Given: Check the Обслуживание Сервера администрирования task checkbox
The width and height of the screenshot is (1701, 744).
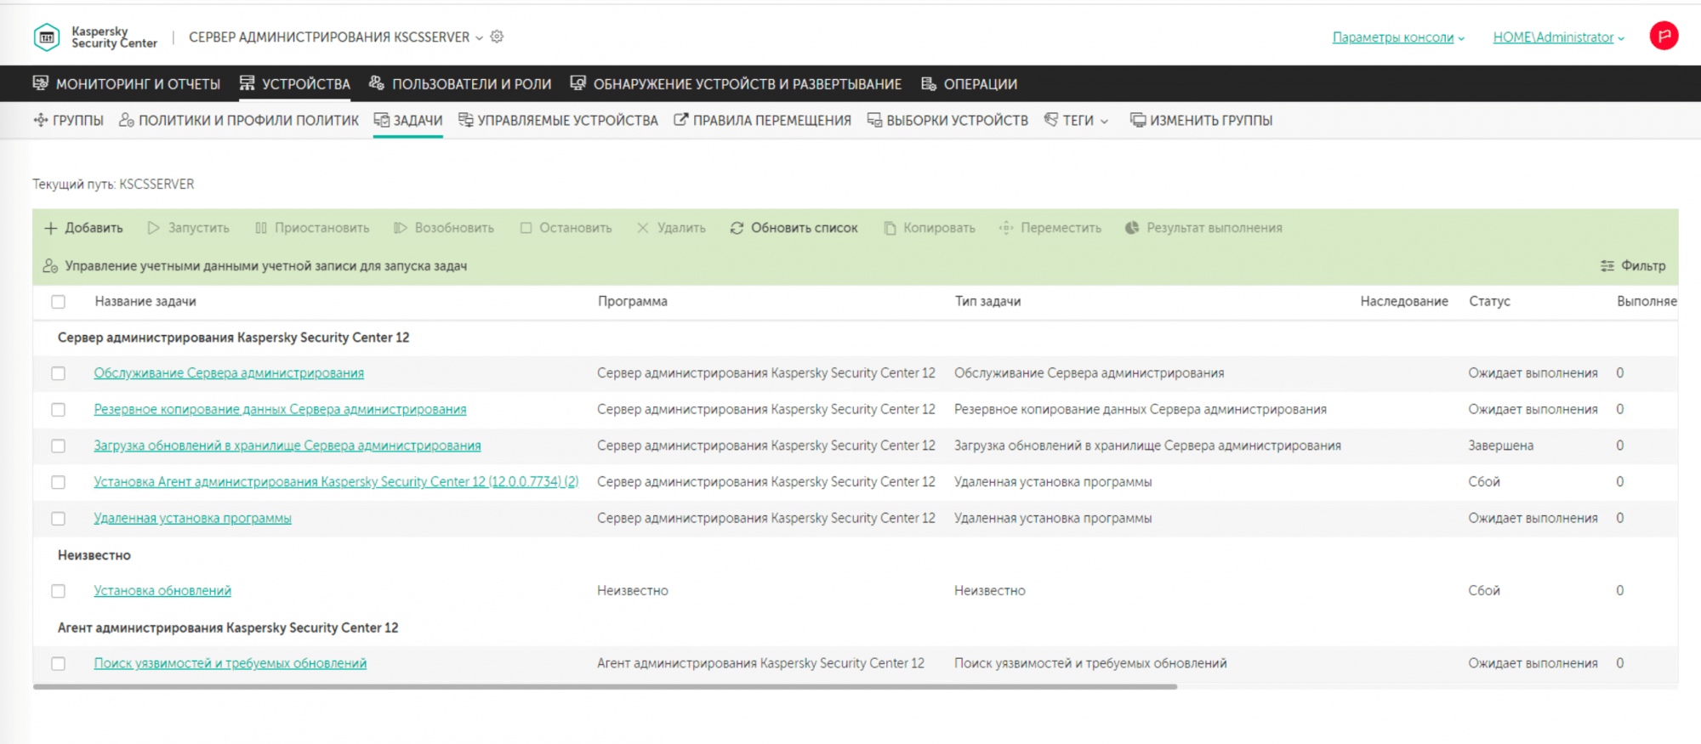Looking at the screenshot, I should 58,373.
